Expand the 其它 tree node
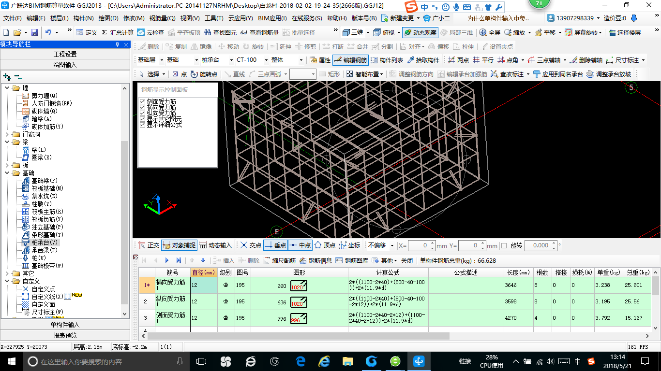Viewport: 661px width, 371px height. (x=7, y=273)
